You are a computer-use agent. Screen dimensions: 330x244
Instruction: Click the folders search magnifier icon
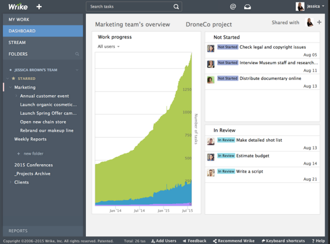[77, 54]
